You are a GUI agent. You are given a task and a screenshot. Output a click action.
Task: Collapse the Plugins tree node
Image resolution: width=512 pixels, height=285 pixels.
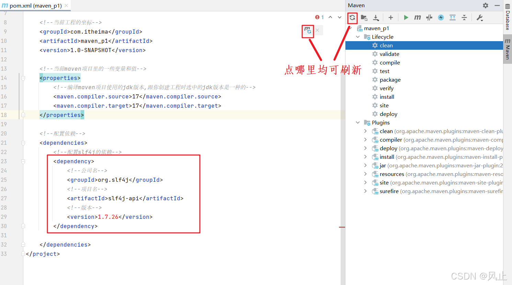tap(358, 122)
